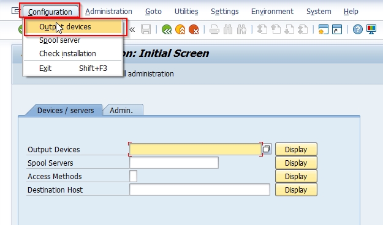This screenshot has width=383, height=225.
Task: Click the Find binoculars icon
Action: (228, 30)
